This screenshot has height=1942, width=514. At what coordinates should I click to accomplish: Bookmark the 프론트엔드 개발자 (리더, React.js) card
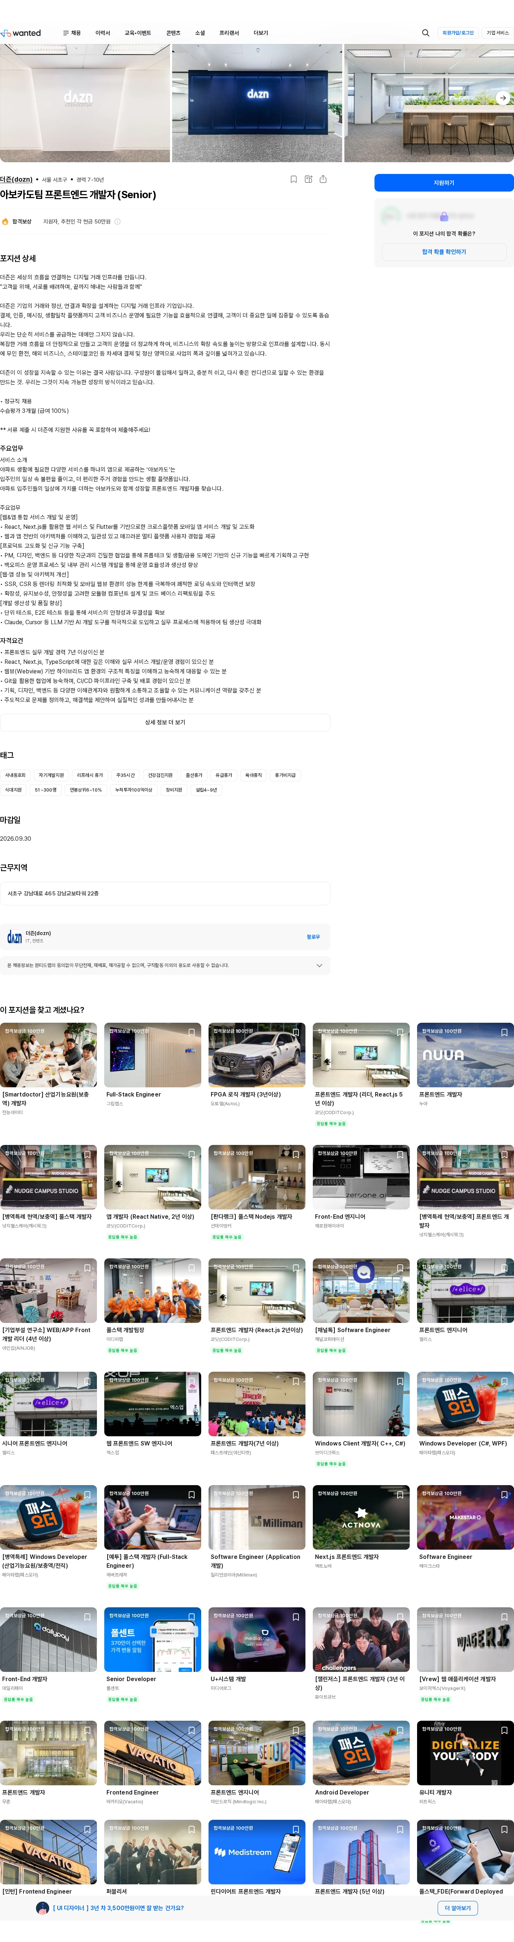(400, 1032)
